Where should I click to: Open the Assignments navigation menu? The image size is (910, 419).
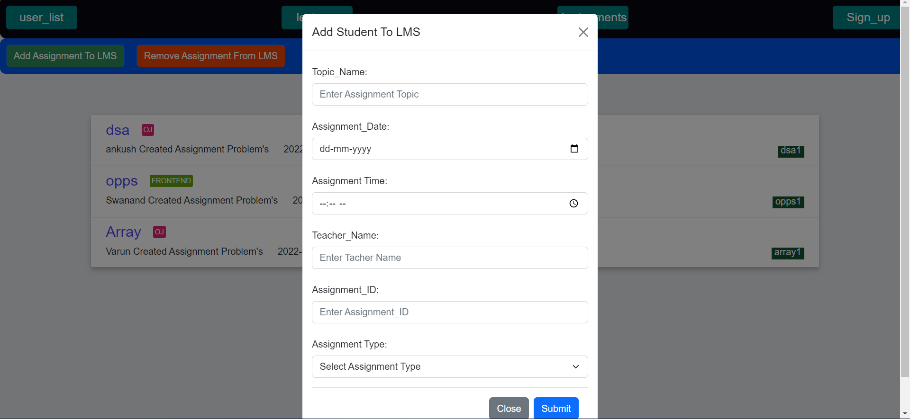click(x=593, y=18)
